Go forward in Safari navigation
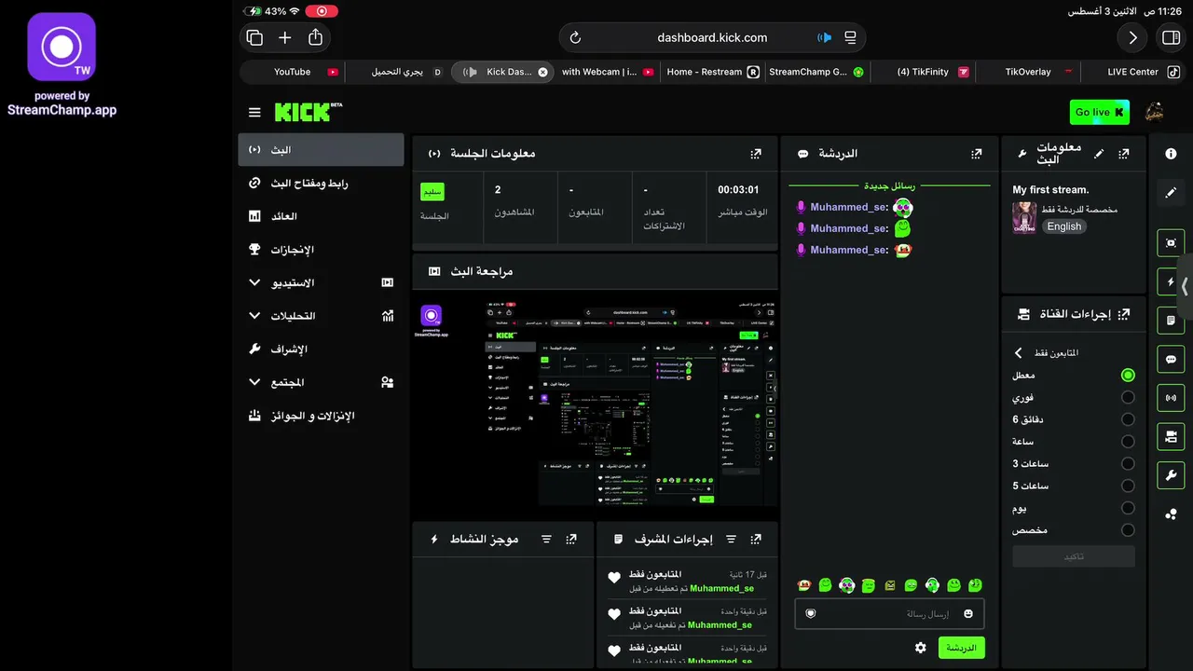 pos(1132,38)
